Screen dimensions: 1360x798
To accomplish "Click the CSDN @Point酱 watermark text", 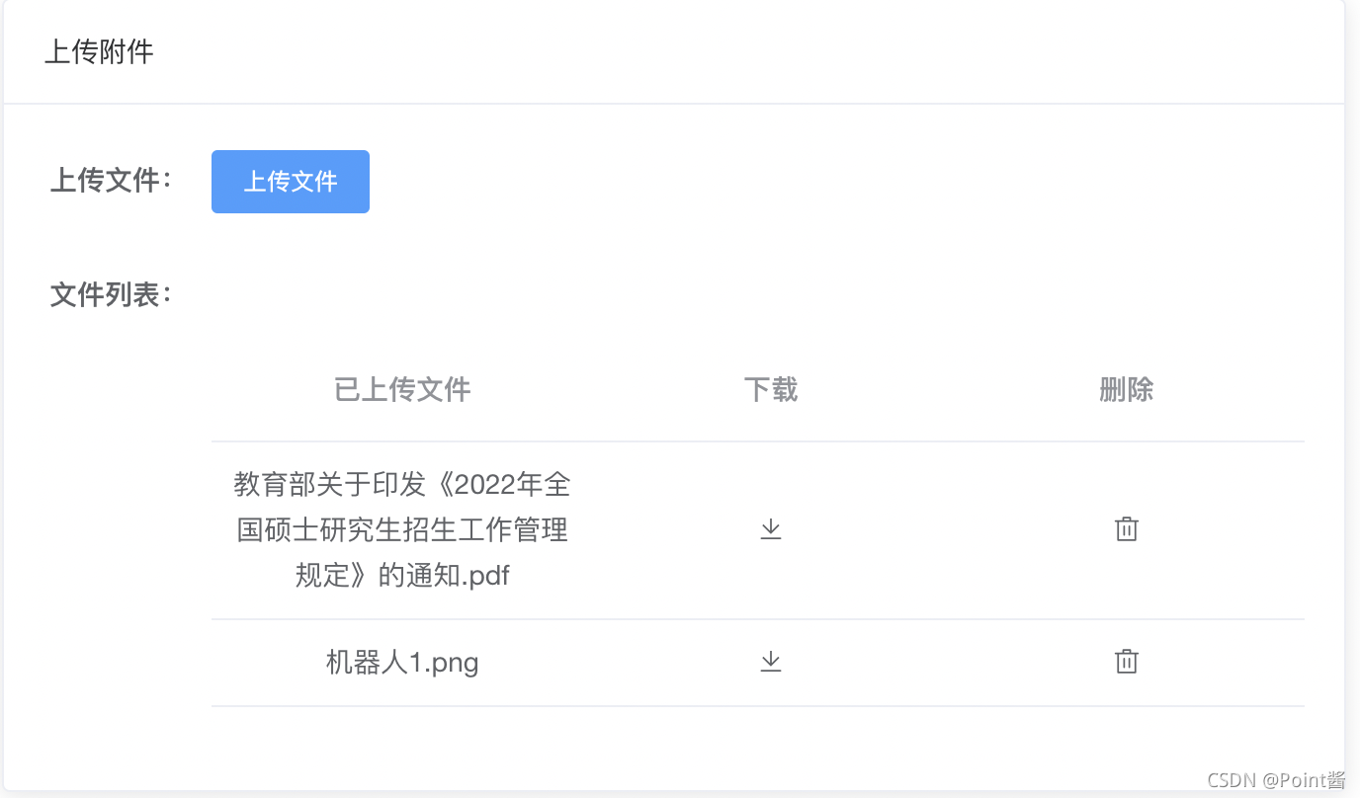I will tap(1276, 780).
